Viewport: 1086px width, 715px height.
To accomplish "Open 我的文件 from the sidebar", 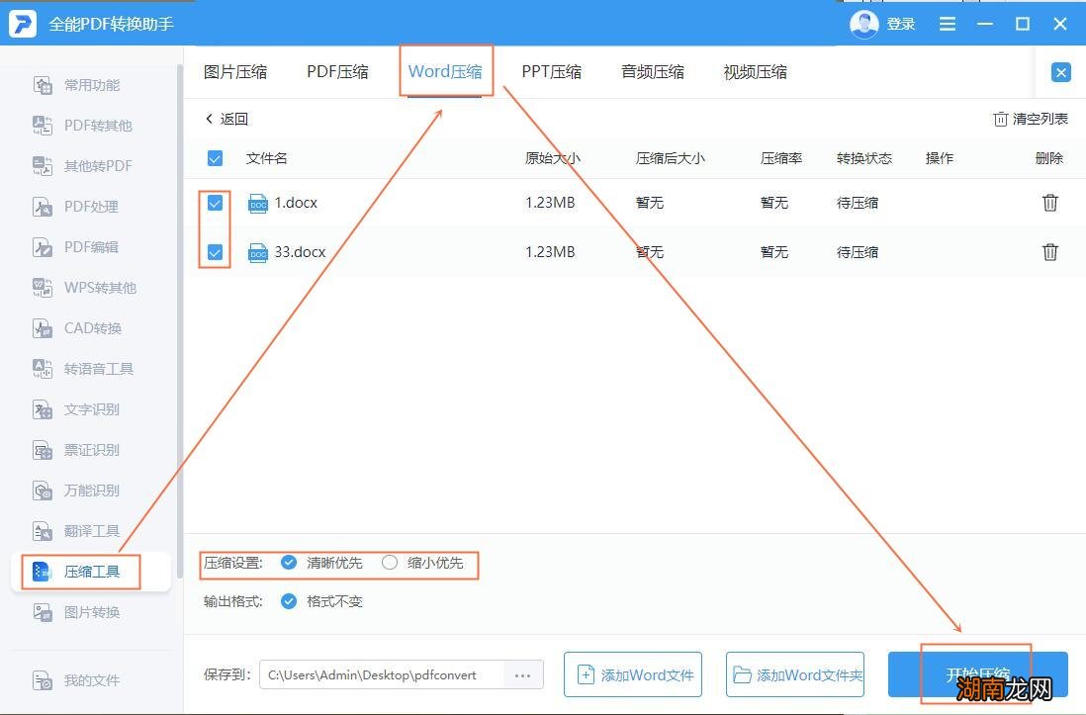I will coord(89,680).
